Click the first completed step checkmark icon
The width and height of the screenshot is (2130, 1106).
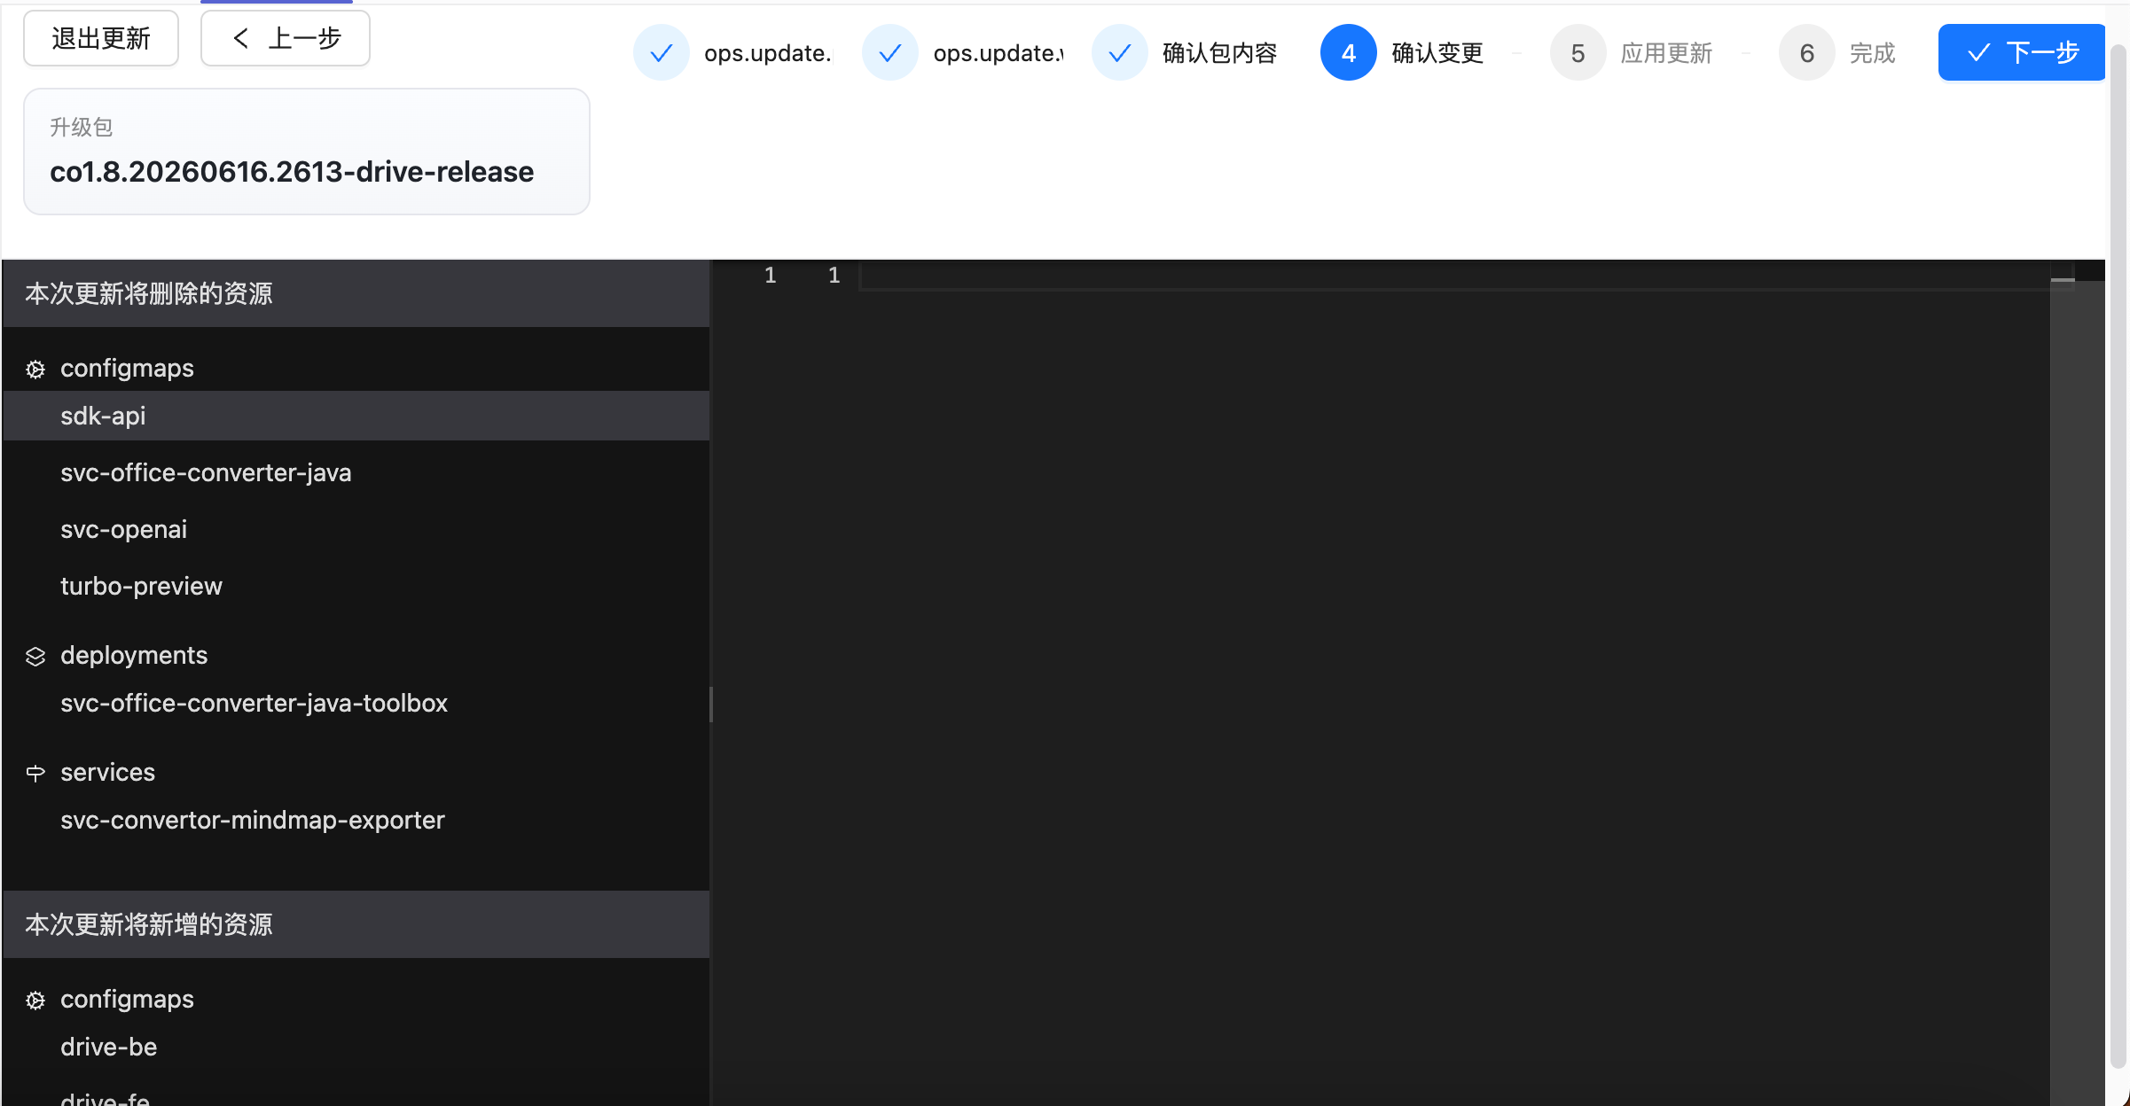(x=661, y=53)
